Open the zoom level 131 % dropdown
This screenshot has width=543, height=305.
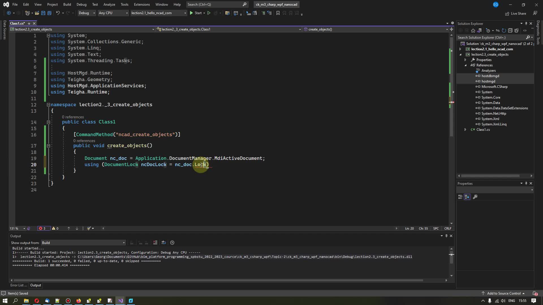(x=18, y=228)
